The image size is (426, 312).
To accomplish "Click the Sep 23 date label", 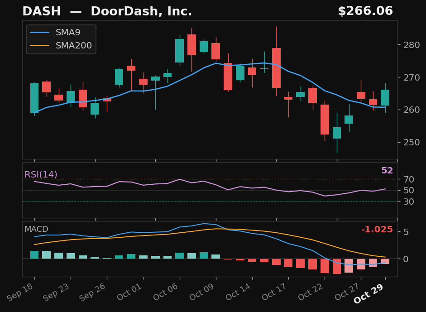I will click(x=56, y=292).
